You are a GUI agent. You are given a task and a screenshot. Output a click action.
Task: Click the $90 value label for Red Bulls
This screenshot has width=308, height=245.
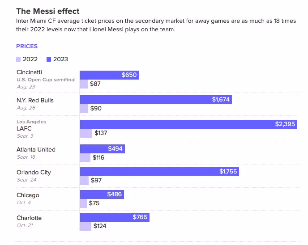click(x=96, y=108)
